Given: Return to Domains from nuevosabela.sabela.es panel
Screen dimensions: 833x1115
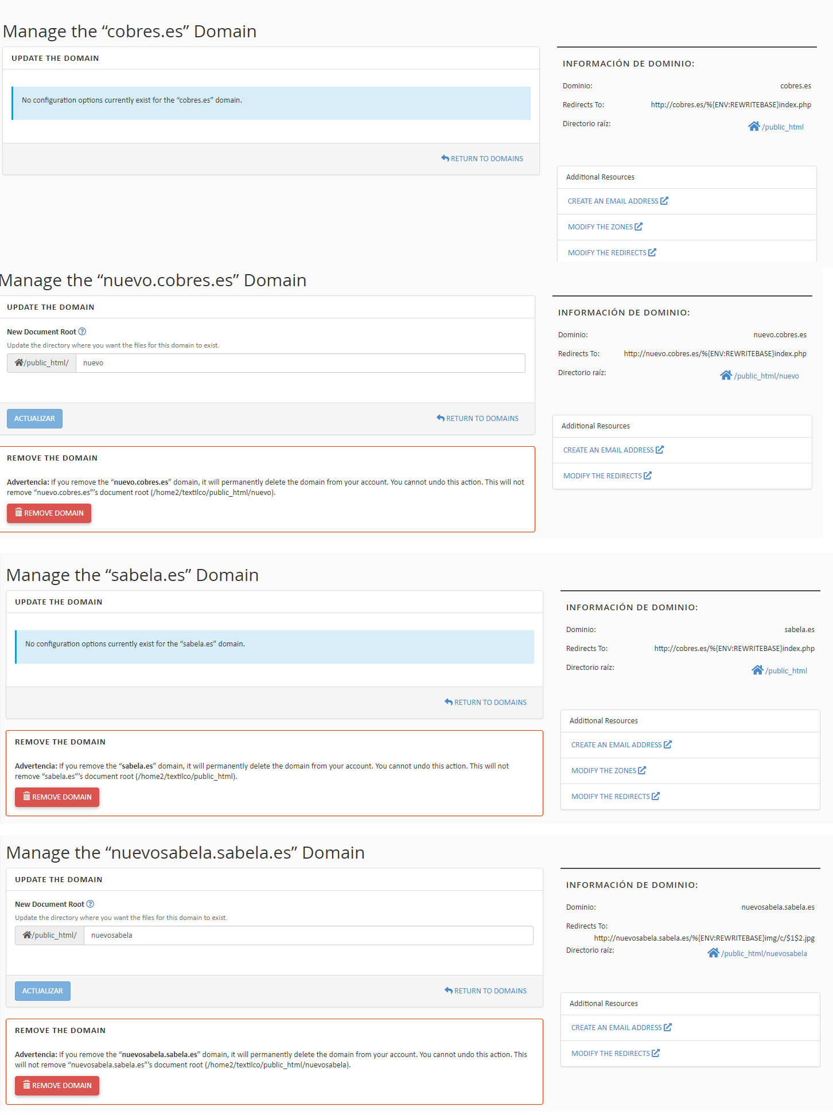Looking at the screenshot, I should [x=485, y=991].
